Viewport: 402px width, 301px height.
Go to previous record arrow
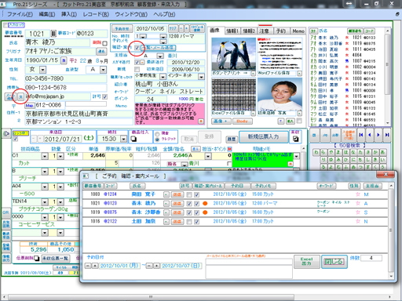point(370,135)
